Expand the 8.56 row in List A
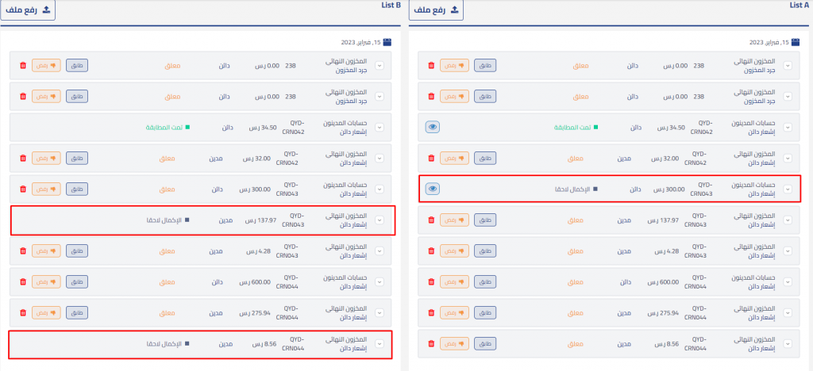This screenshot has height=371, width=813. click(788, 343)
